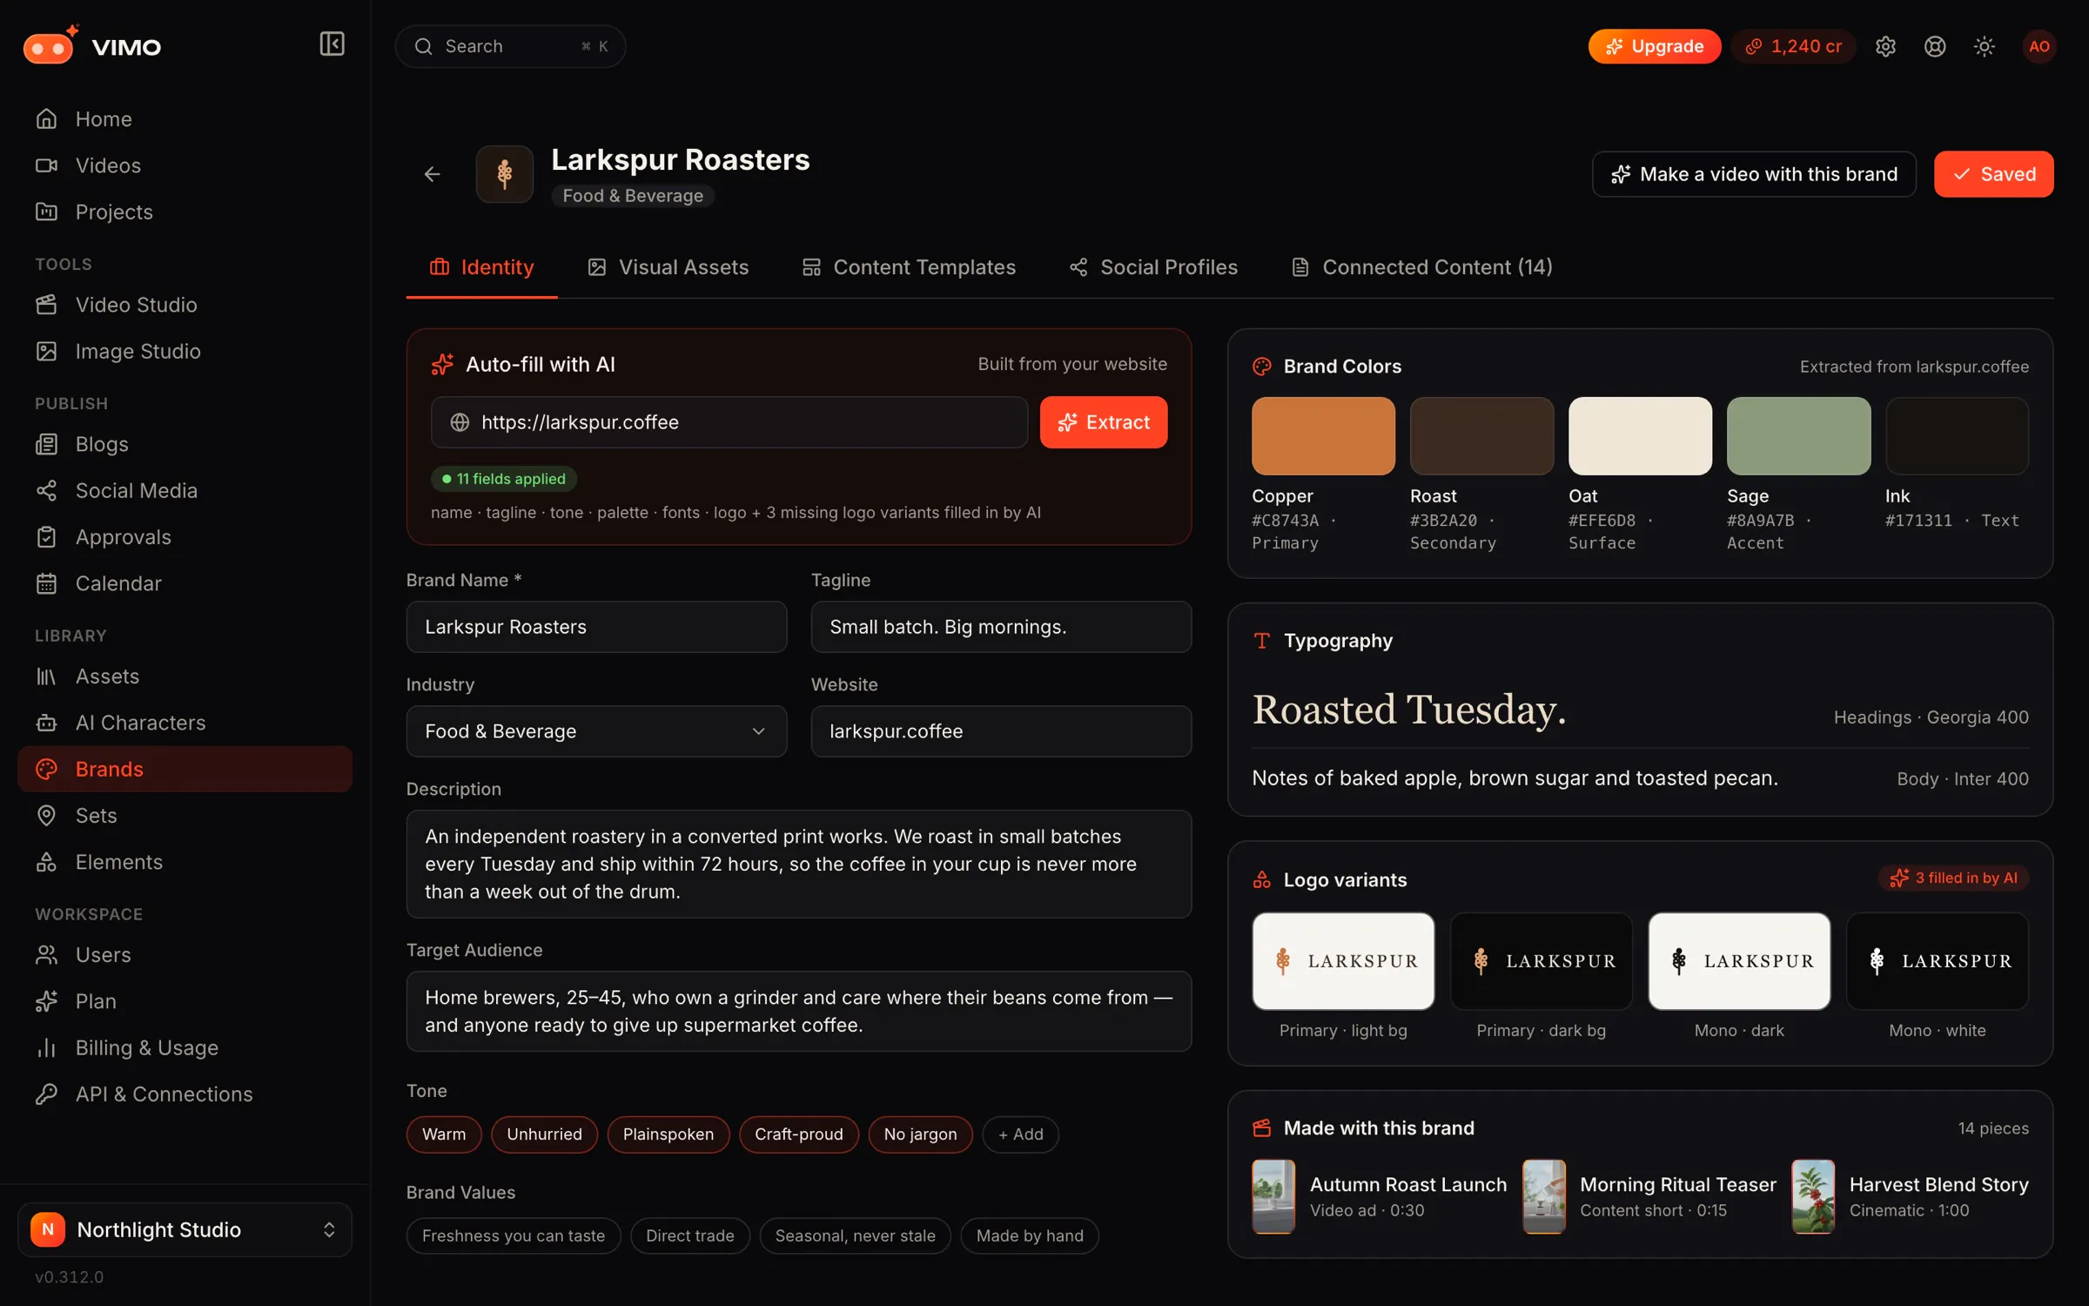Image resolution: width=2089 pixels, height=1306 pixels.
Task: Open Approvals page
Action: tap(185, 537)
